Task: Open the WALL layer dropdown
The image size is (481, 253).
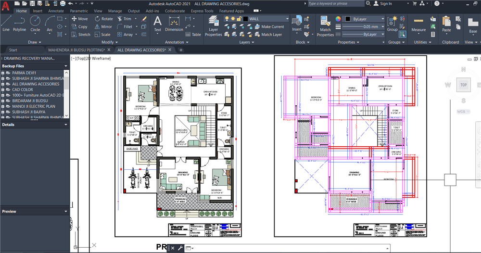Action: (287, 19)
